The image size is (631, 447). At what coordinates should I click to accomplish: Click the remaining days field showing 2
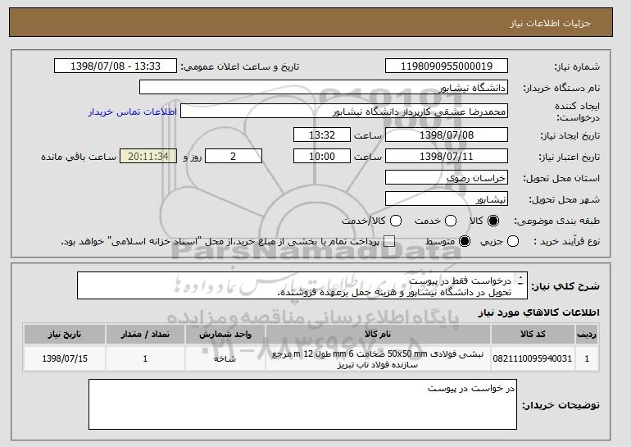tap(234, 157)
